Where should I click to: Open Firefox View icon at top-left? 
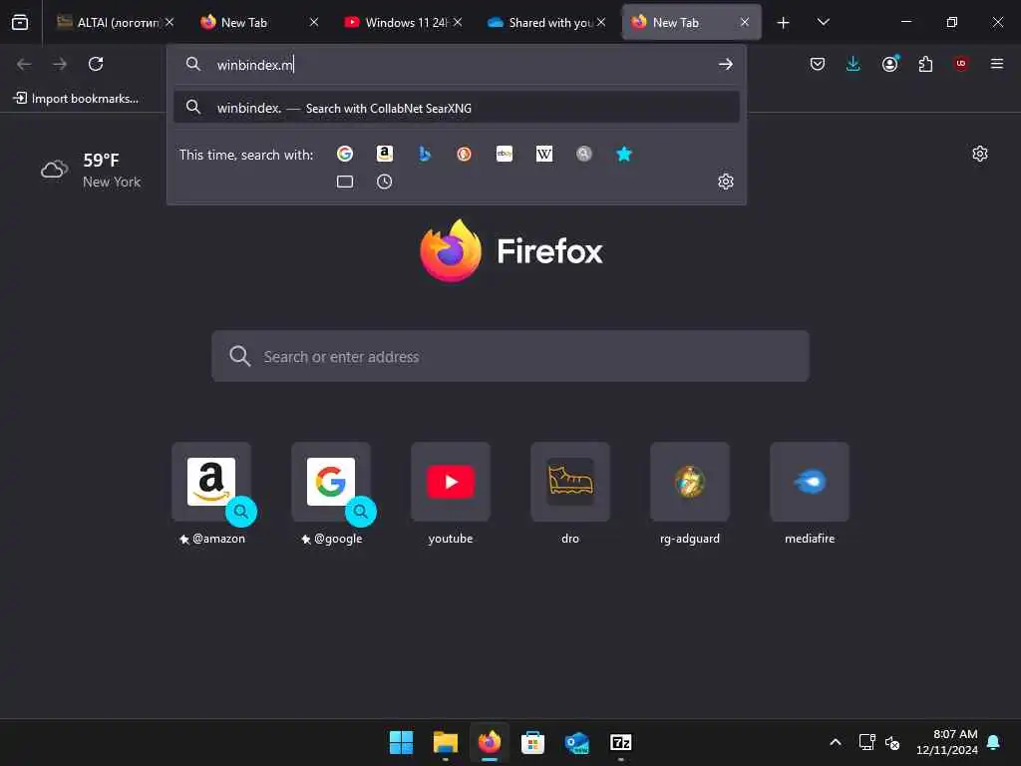(20, 22)
